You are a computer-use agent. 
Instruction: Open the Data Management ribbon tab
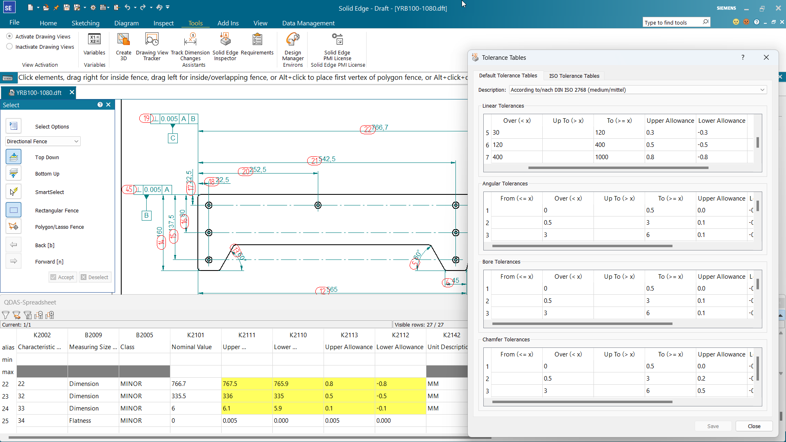(308, 23)
